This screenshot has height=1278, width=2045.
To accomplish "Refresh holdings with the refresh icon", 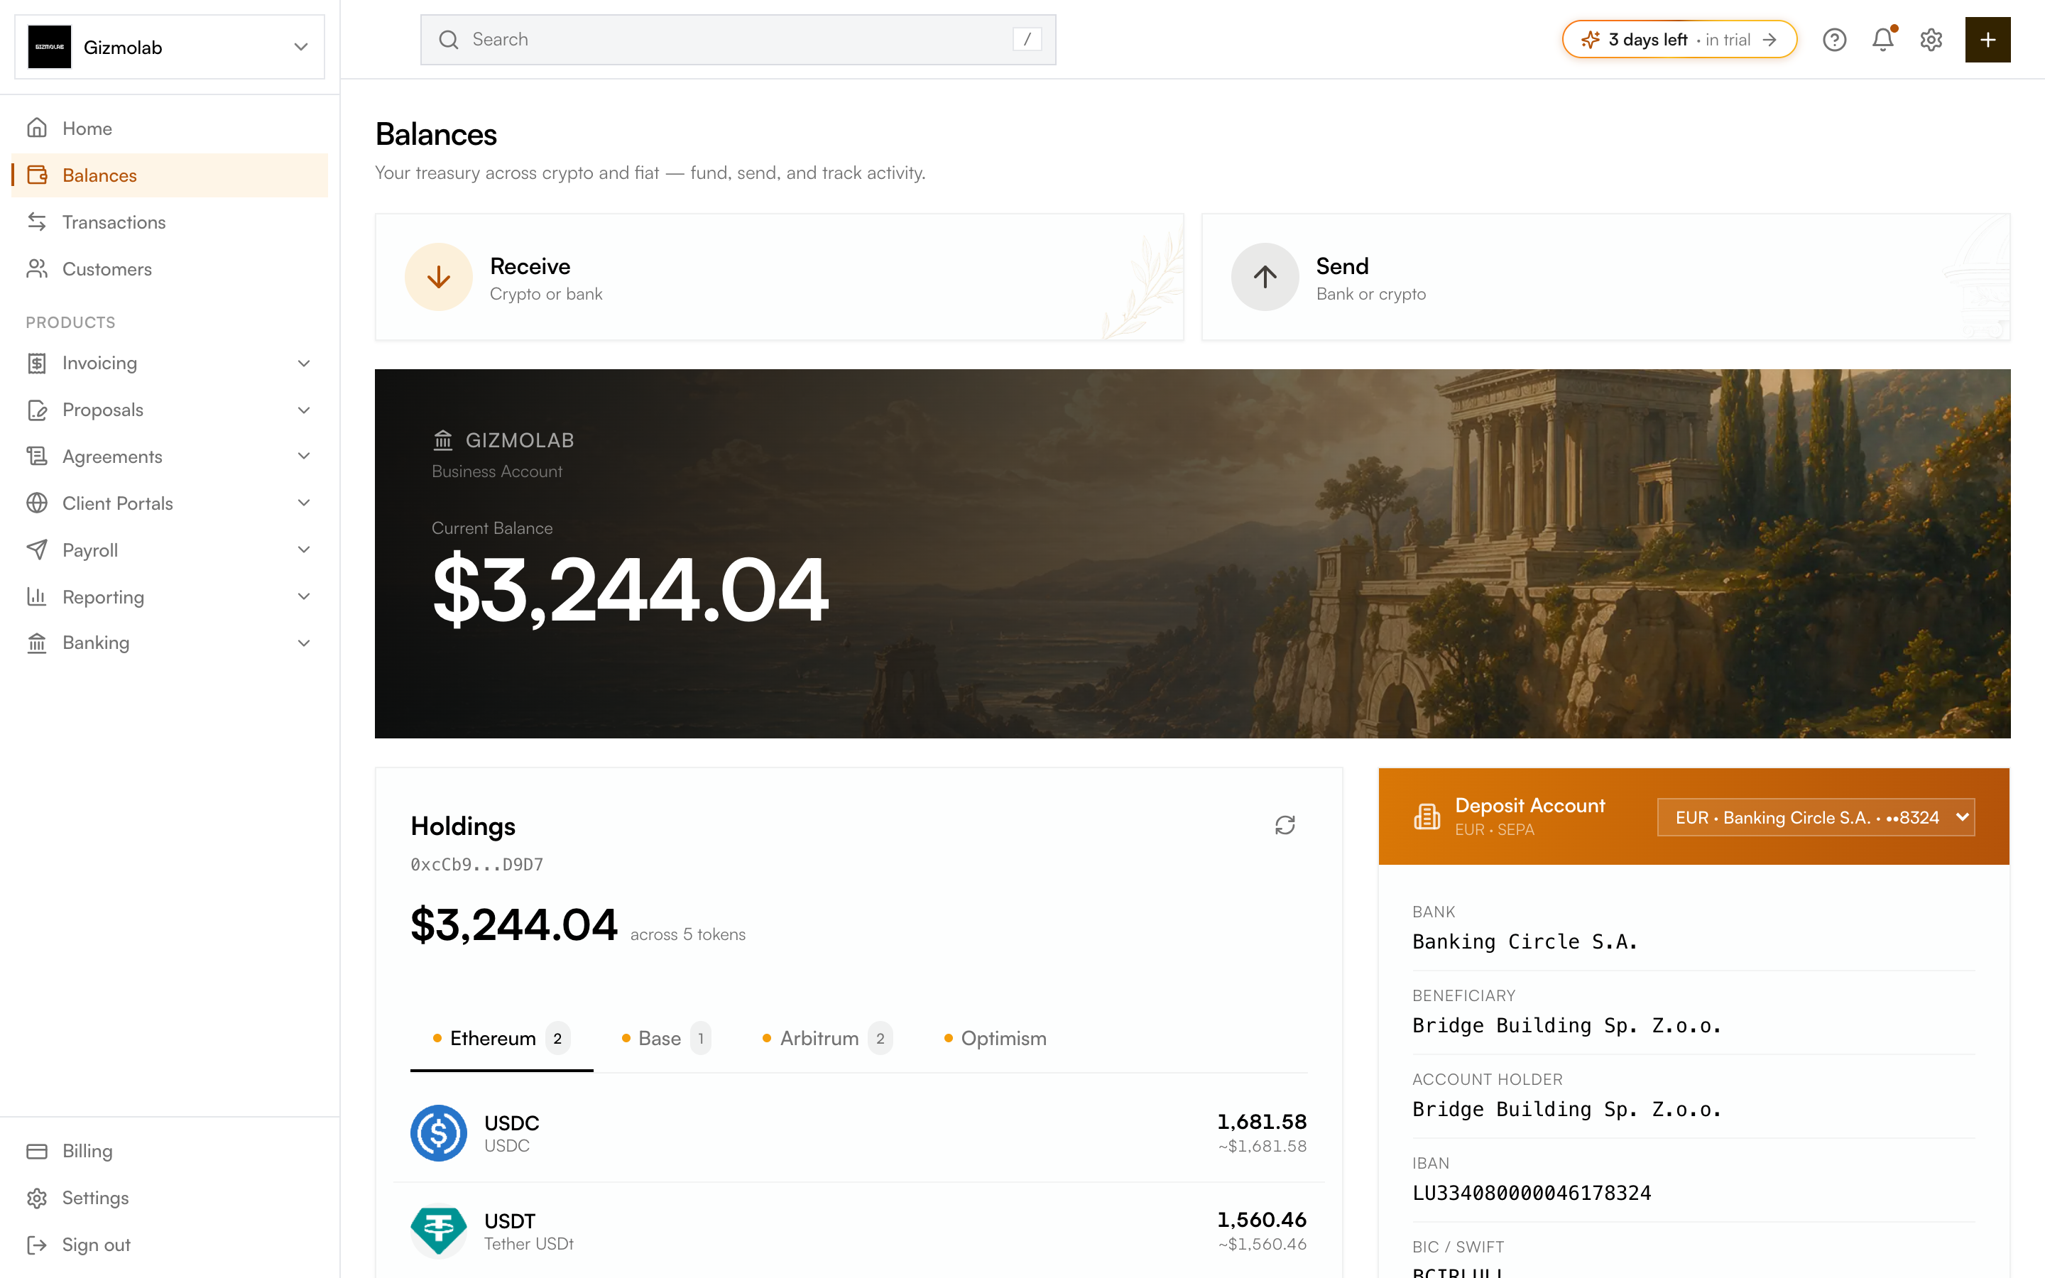I will [x=1285, y=825].
